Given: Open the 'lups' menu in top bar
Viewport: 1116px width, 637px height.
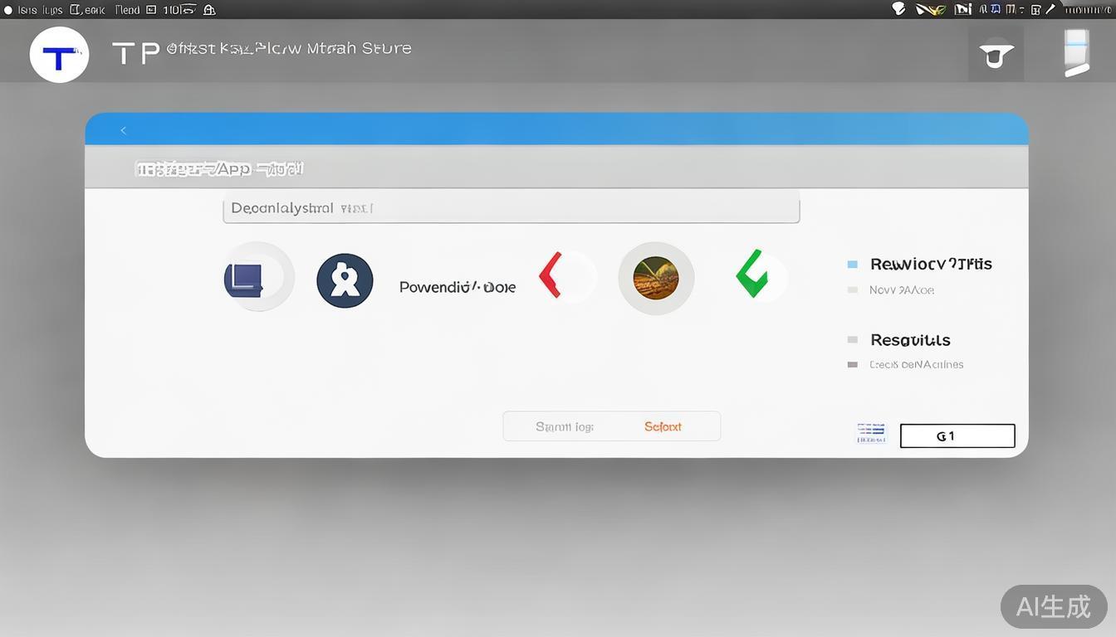Looking at the screenshot, I should click(53, 10).
